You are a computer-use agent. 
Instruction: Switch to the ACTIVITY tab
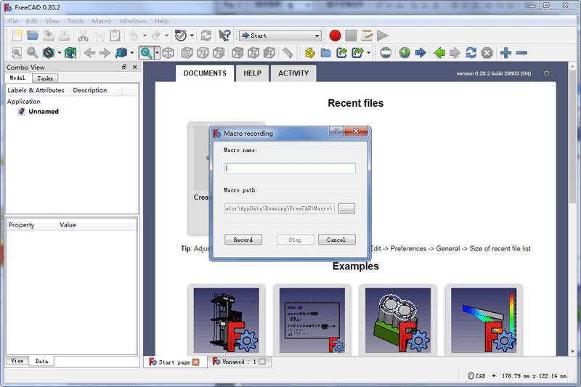pyautogui.click(x=293, y=73)
